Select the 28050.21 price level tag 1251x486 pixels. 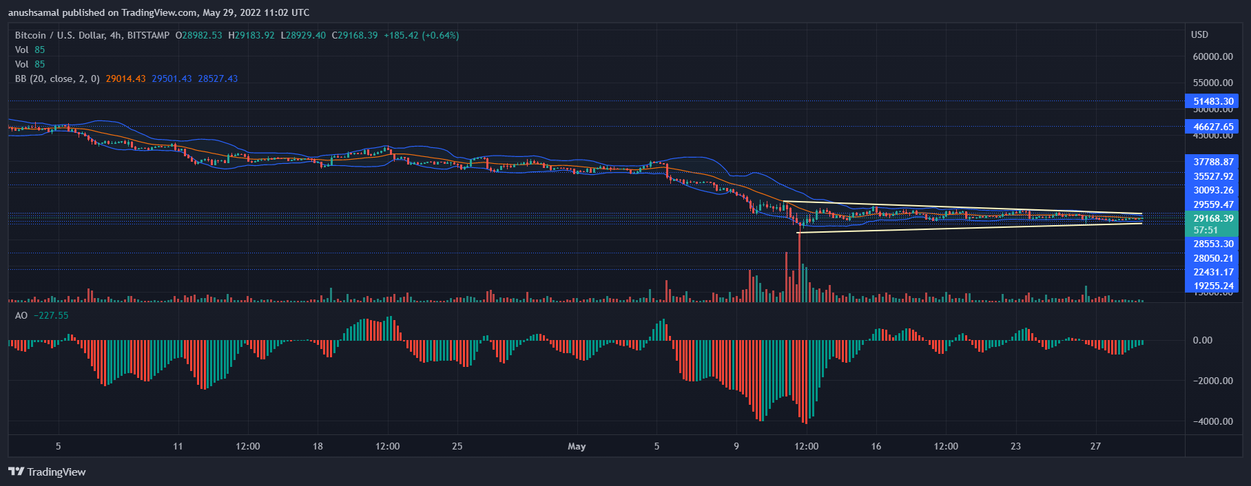click(1212, 258)
